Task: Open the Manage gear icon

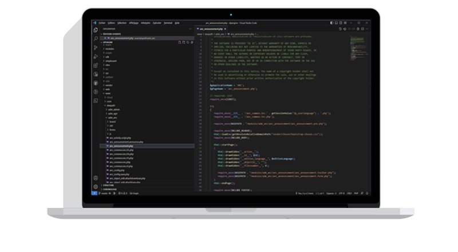Action: pyautogui.click(x=96, y=187)
